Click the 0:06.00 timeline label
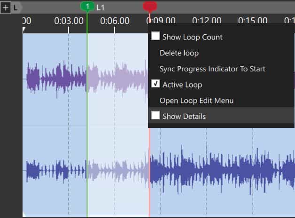The height and width of the screenshot is (218, 295). pyautogui.click(x=115, y=21)
